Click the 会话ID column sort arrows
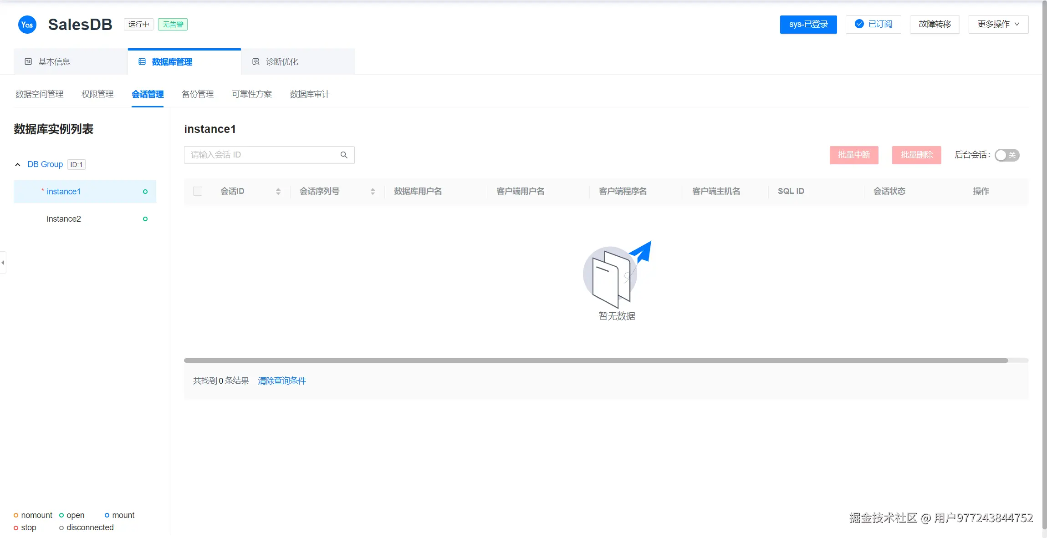1047x538 pixels. (278, 192)
